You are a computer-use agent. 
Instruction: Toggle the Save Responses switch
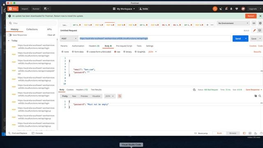9,35
